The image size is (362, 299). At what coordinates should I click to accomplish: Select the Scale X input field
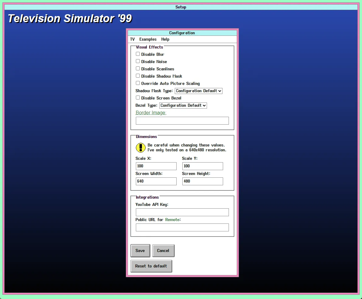[156, 166]
